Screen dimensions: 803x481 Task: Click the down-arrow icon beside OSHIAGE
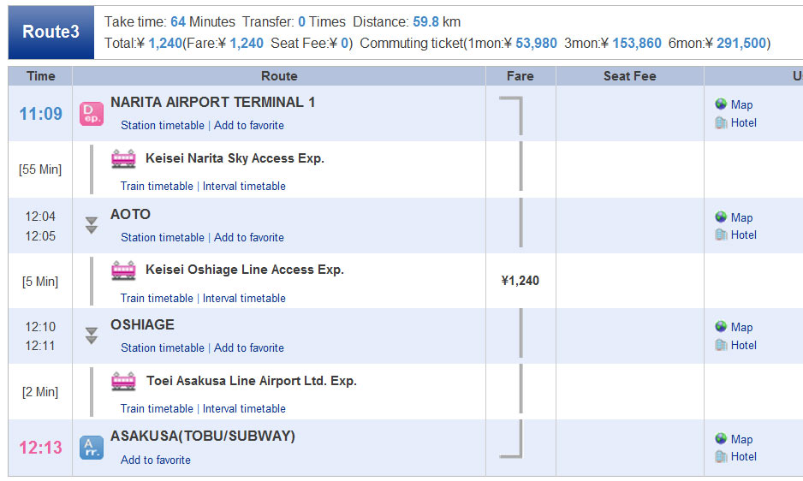click(x=92, y=336)
